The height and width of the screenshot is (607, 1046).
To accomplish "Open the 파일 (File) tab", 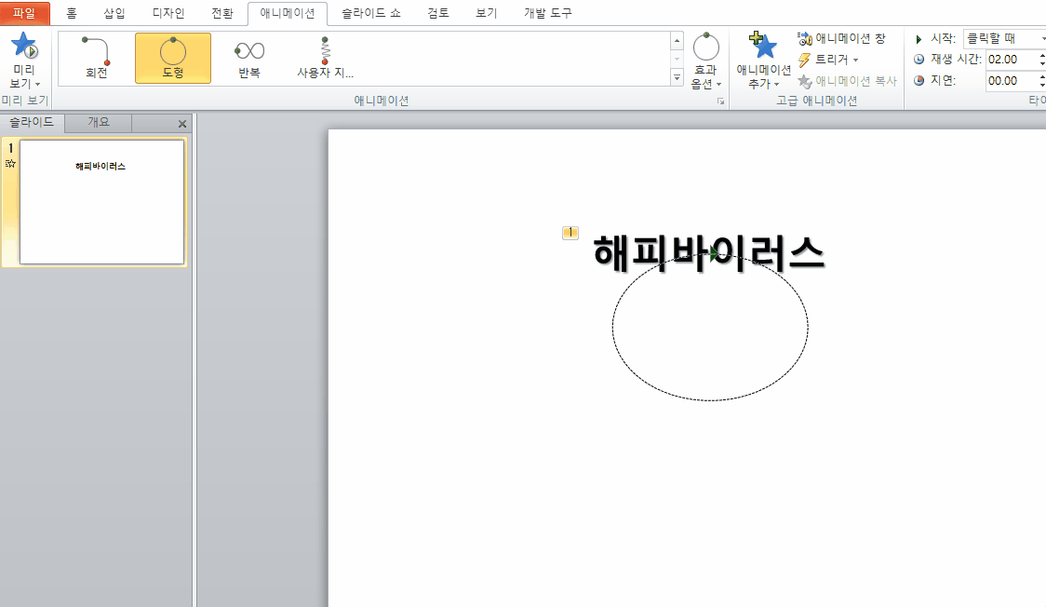I will pos(24,13).
